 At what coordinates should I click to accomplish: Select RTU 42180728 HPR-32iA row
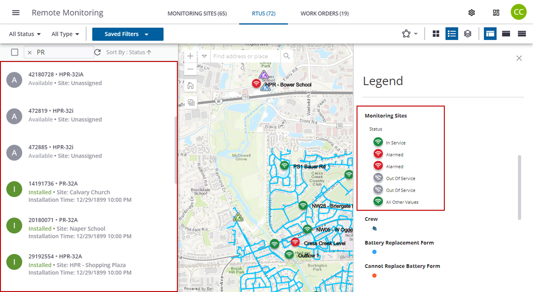(89, 79)
